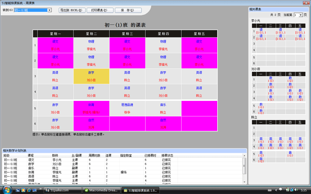Select Friday period 1 语文 cell
This screenshot has width=311, height=194.
coord(199,45)
